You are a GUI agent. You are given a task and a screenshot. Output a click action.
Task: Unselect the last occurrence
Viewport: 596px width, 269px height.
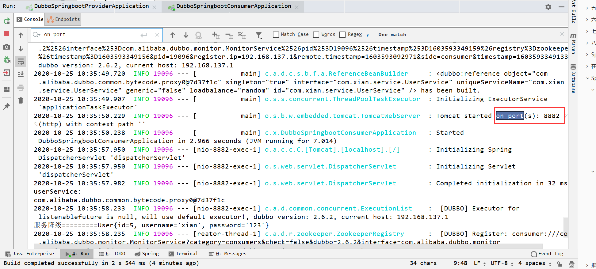click(x=229, y=36)
